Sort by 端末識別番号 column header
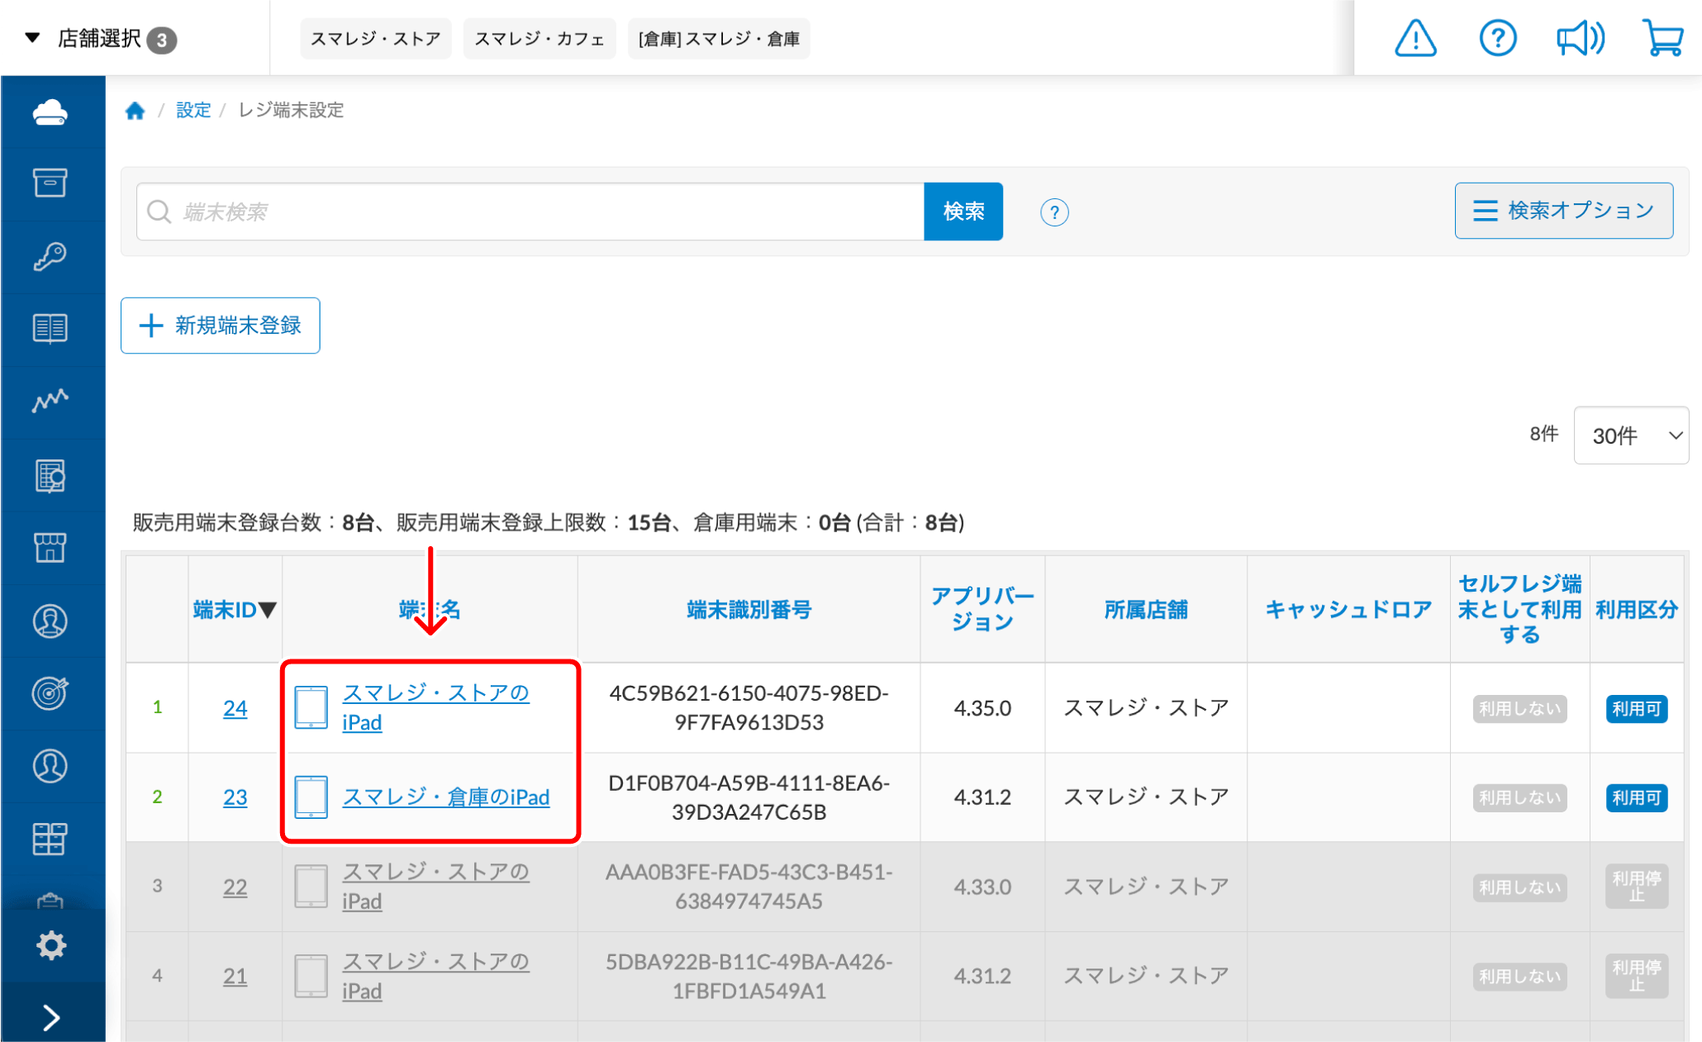The width and height of the screenshot is (1702, 1042). [749, 610]
